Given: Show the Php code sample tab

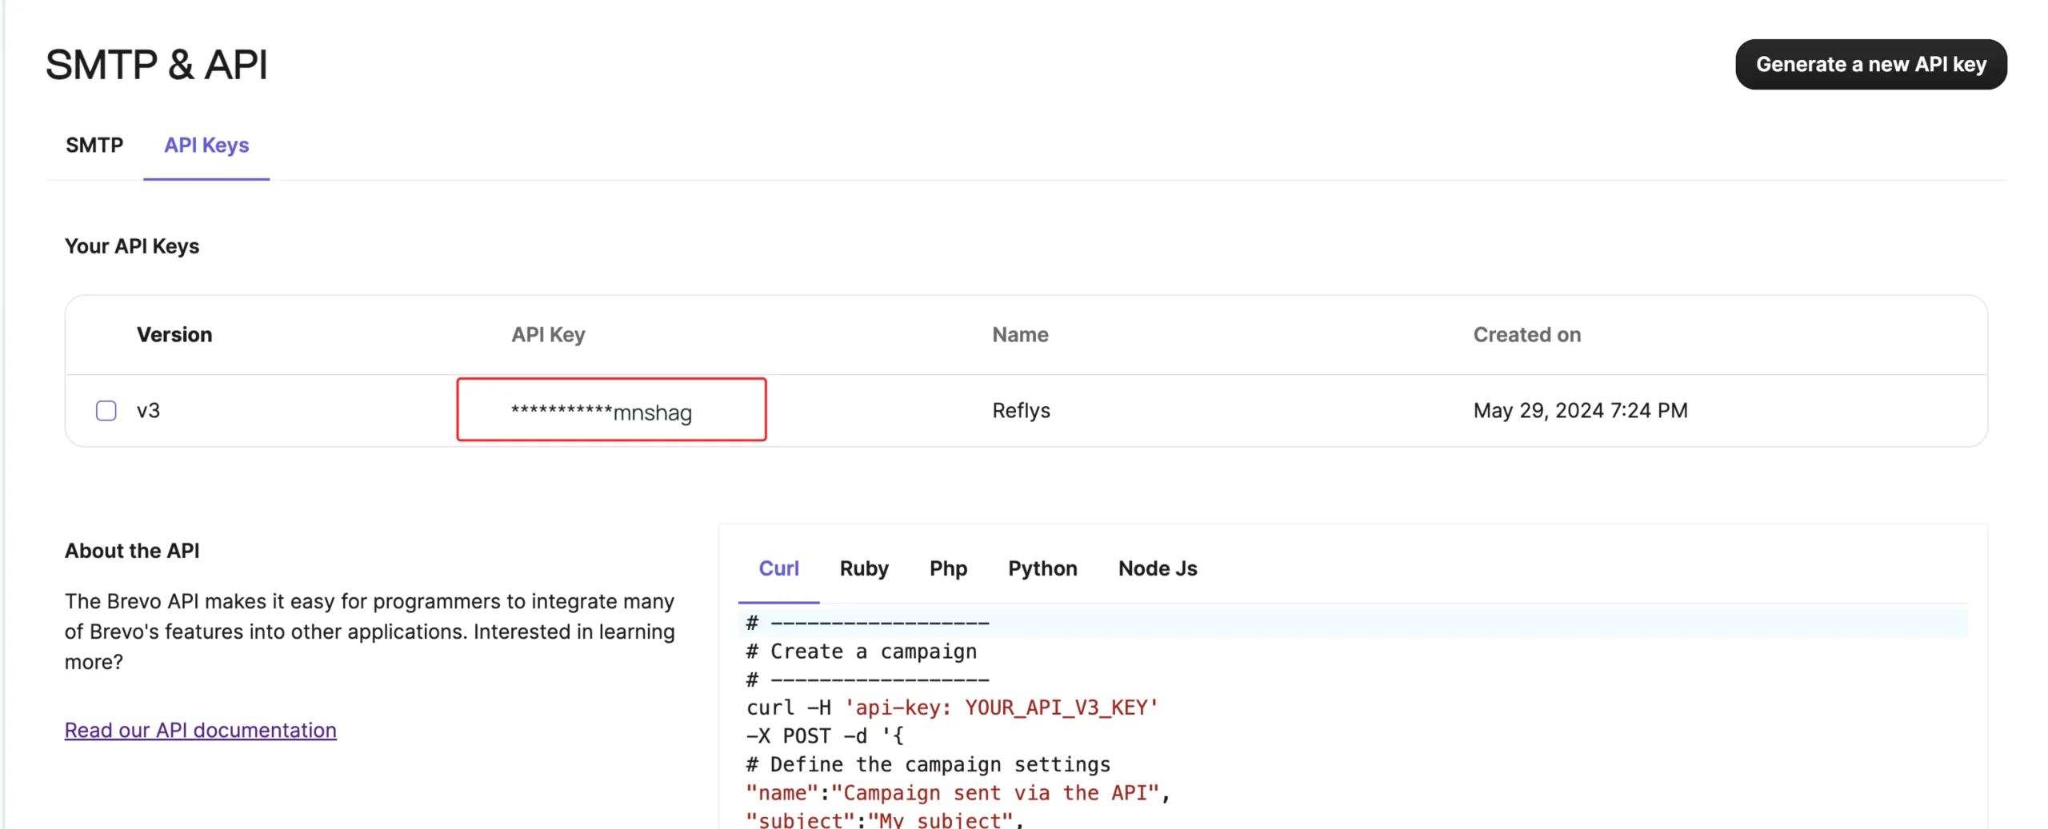Looking at the screenshot, I should coord(948,568).
